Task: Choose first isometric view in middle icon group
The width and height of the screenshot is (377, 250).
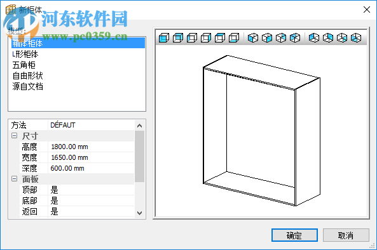Action: tap(253, 38)
